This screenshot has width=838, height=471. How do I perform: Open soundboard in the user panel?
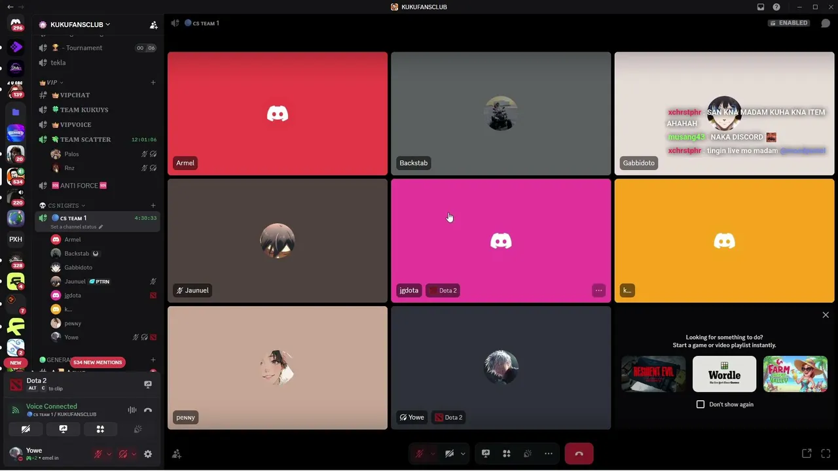(x=138, y=430)
